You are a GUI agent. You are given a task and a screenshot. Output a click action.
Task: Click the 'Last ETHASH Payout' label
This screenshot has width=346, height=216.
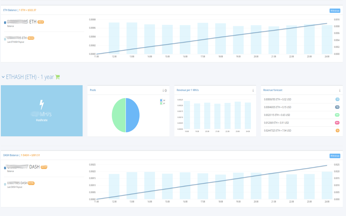(16, 42)
